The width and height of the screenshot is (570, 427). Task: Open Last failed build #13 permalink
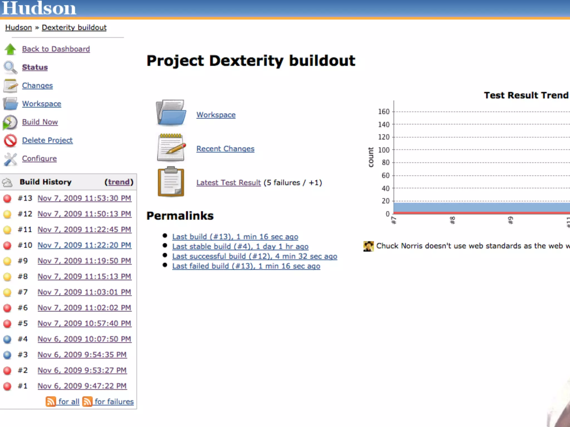click(x=246, y=266)
